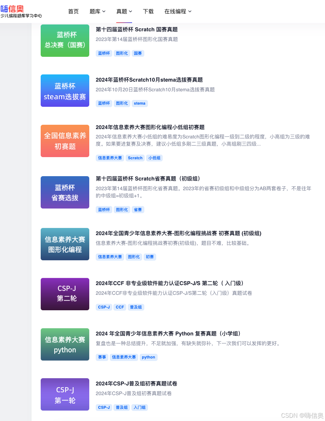Click 图形化 tag under 图形化编程挑战赛
Image resolution: width=325 pixels, height=421 pixels.
(134, 257)
